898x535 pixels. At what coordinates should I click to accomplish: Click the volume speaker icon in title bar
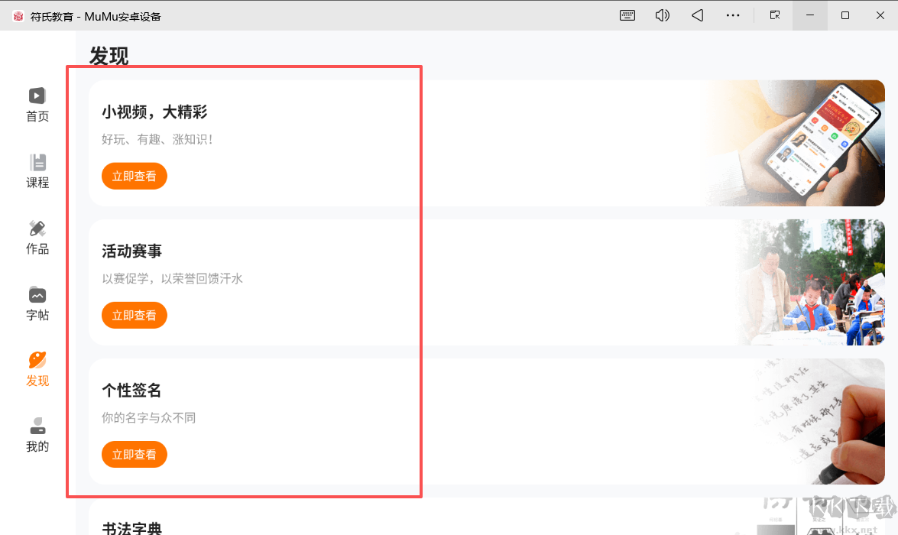(x=663, y=15)
